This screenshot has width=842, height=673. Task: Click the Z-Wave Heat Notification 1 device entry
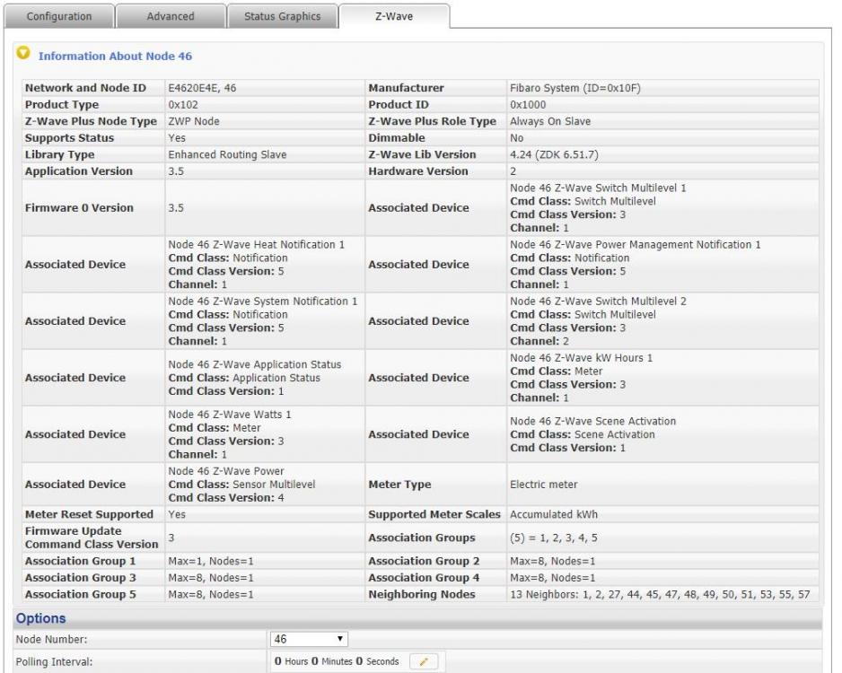(257, 245)
